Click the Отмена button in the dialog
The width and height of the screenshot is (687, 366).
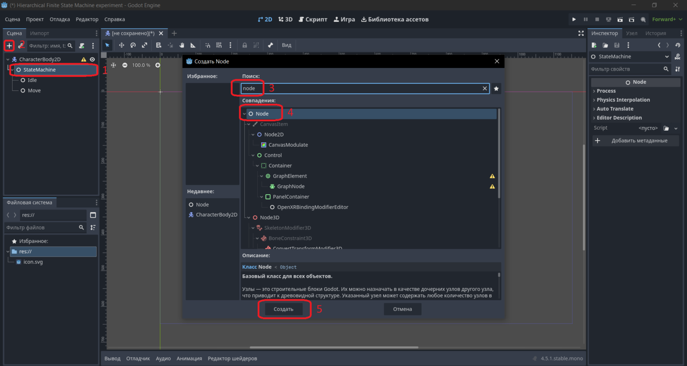click(x=403, y=309)
